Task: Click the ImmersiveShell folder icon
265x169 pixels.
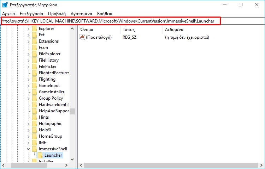Action: point(34,149)
